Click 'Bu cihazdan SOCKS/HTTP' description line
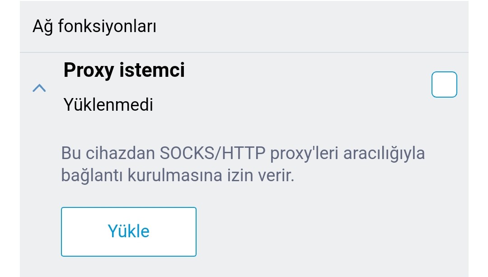This screenshot has width=488, height=277. click(243, 153)
